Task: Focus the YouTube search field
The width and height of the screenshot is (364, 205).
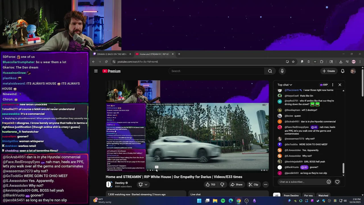Action: 216,71
